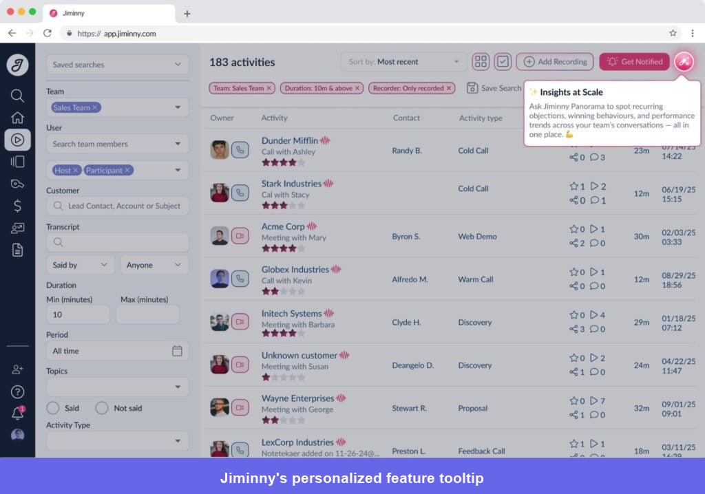705x494 pixels.
Task: Open search from the sidebar magnifier icon
Action: click(x=17, y=96)
